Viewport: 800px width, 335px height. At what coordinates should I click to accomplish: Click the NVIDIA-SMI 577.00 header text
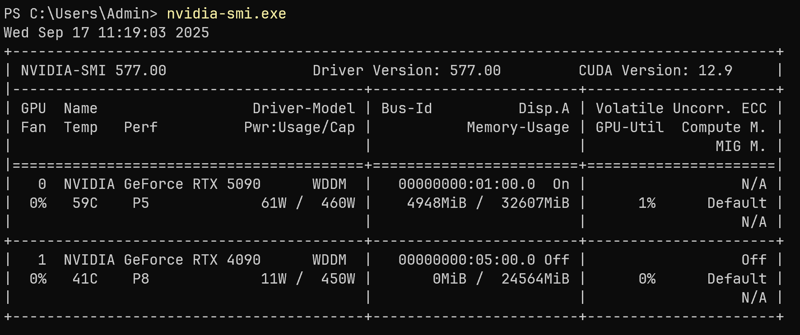click(x=93, y=70)
